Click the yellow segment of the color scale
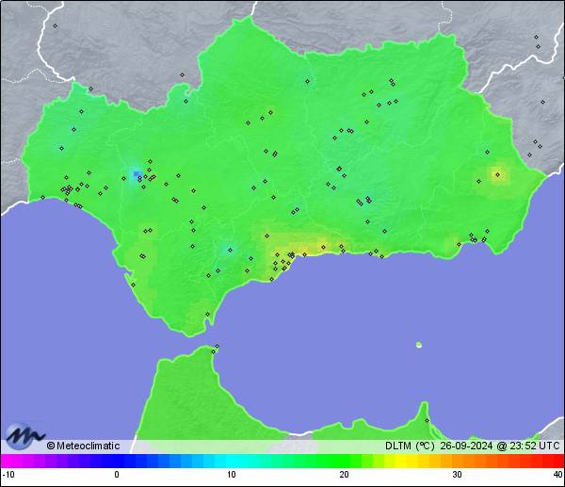 pyautogui.click(x=401, y=461)
